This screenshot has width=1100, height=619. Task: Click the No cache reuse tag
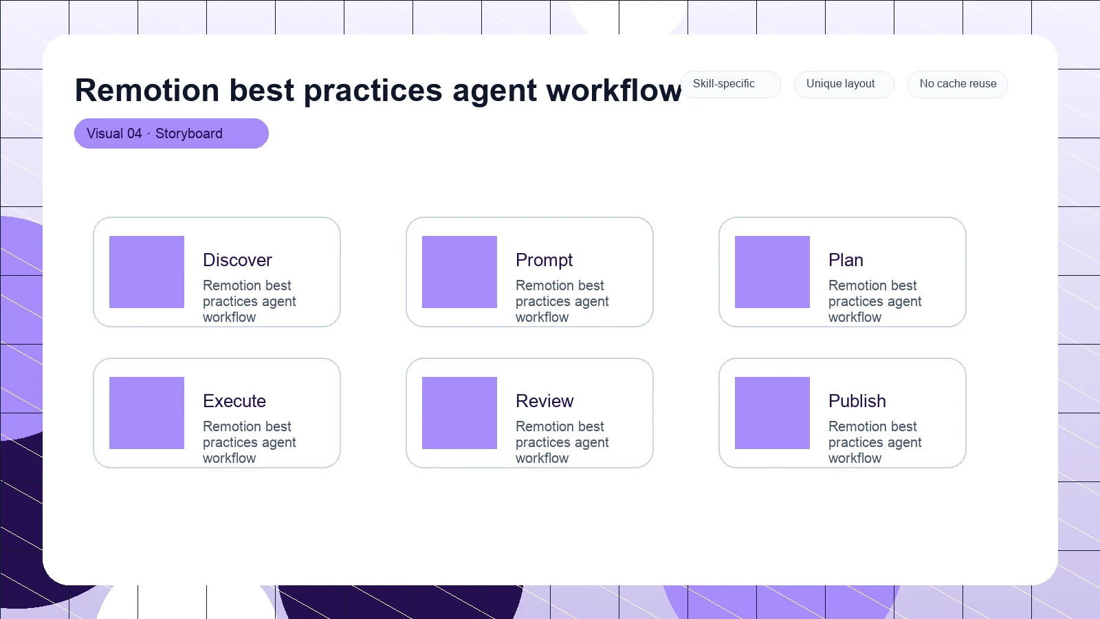pos(957,84)
